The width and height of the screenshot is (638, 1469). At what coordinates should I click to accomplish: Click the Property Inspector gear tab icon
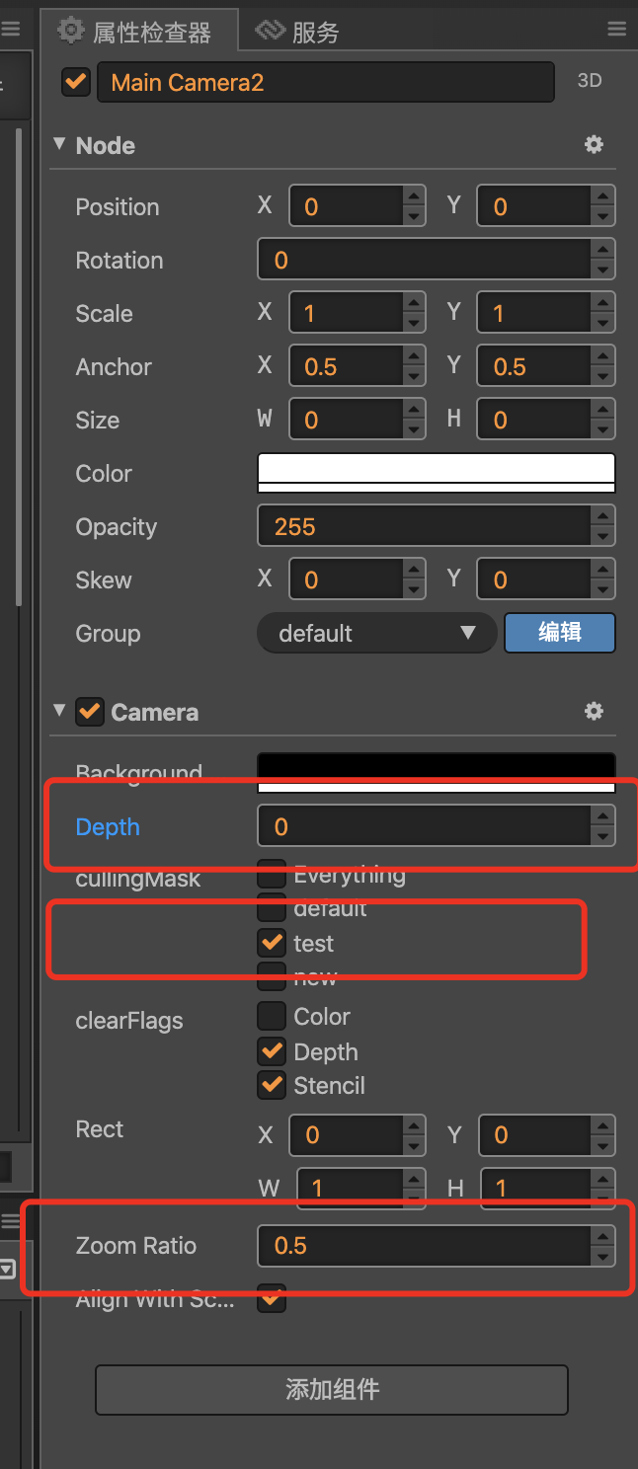pos(71,32)
